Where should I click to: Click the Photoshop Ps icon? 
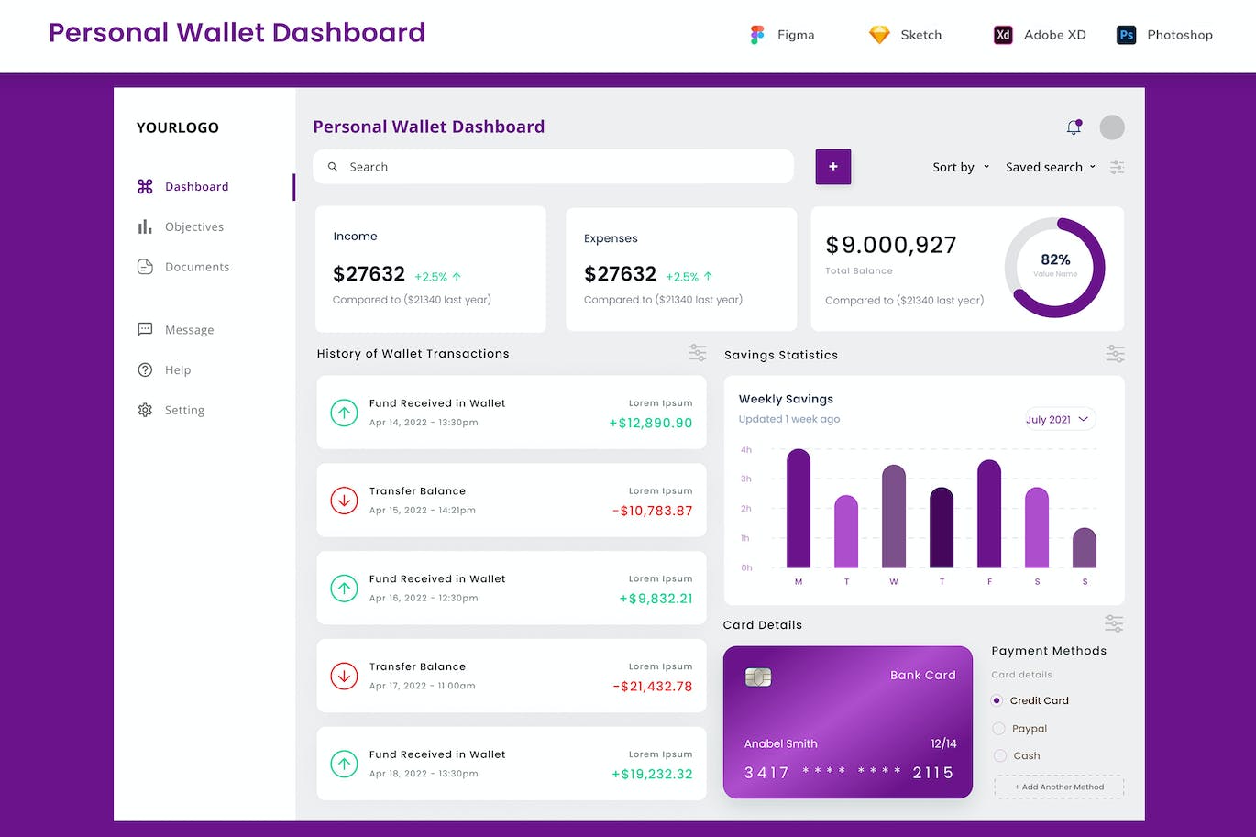(x=1126, y=35)
